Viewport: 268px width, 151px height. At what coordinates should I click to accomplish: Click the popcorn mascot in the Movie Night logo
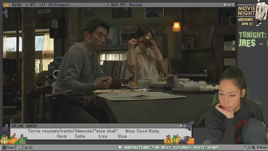coord(261,11)
